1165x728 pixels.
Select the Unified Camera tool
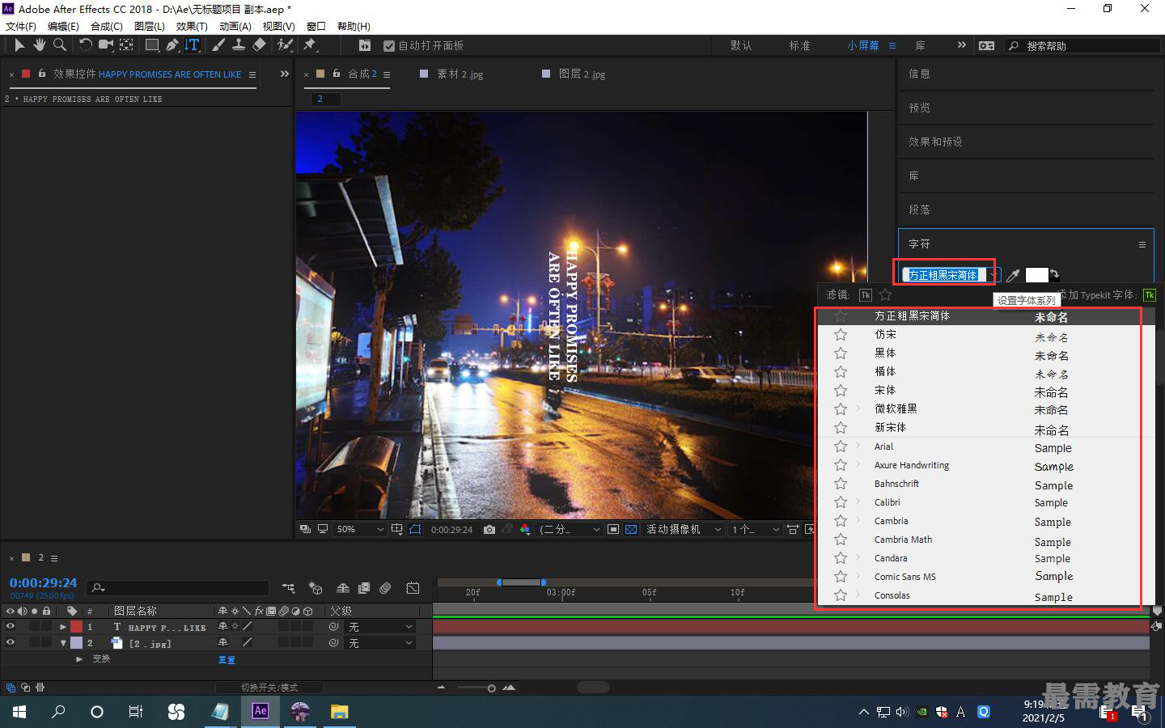click(x=106, y=45)
